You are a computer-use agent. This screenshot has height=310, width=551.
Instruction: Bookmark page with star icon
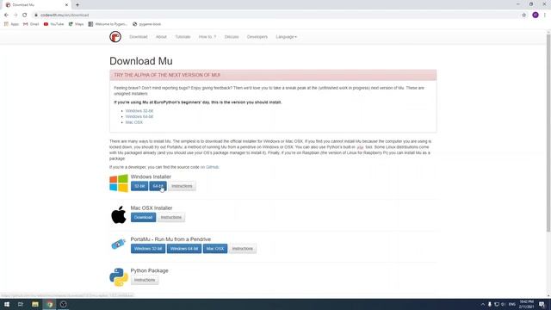pyautogui.click(x=524, y=15)
